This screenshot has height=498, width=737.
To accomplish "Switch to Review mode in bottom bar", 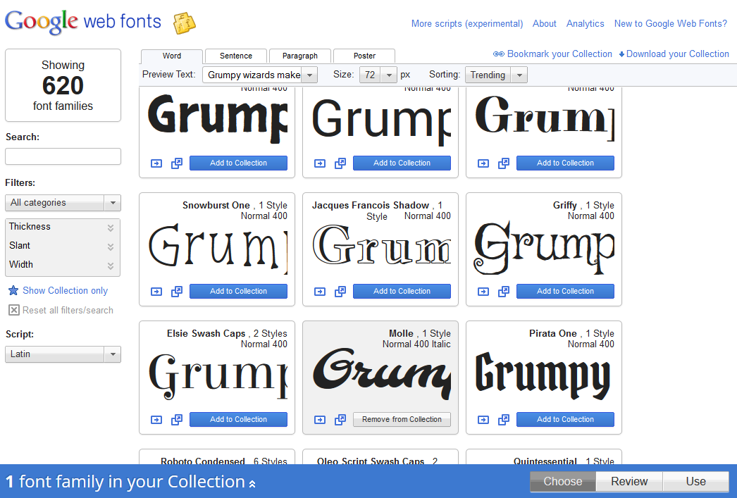I will (x=628, y=481).
